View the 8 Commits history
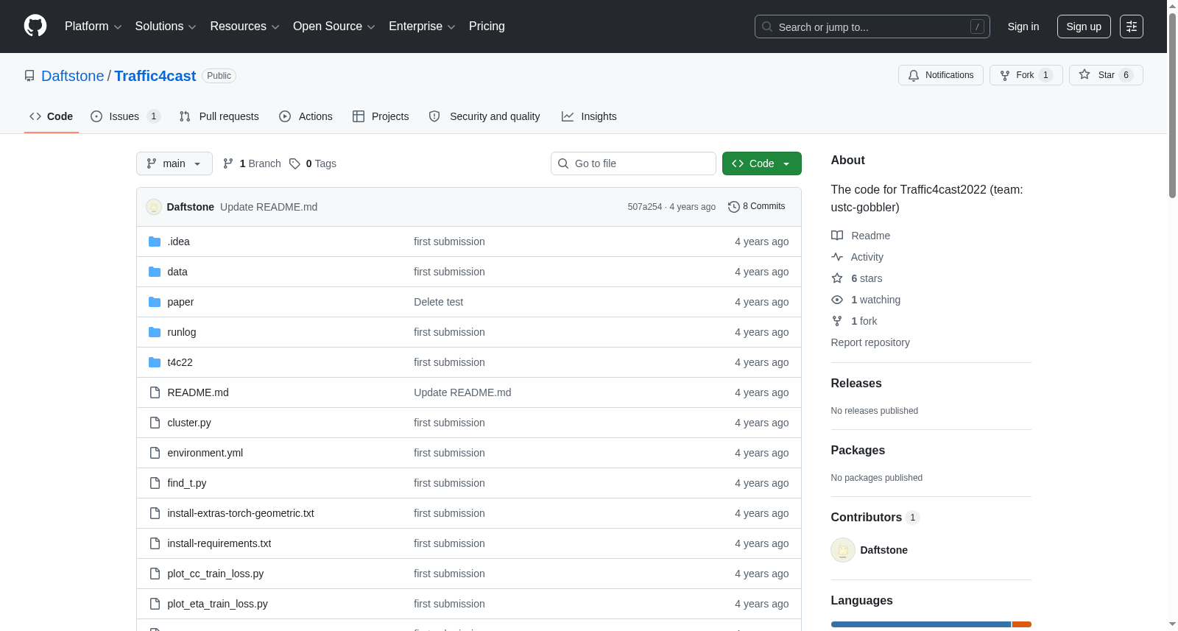The width and height of the screenshot is (1178, 631). coord(756,207)
